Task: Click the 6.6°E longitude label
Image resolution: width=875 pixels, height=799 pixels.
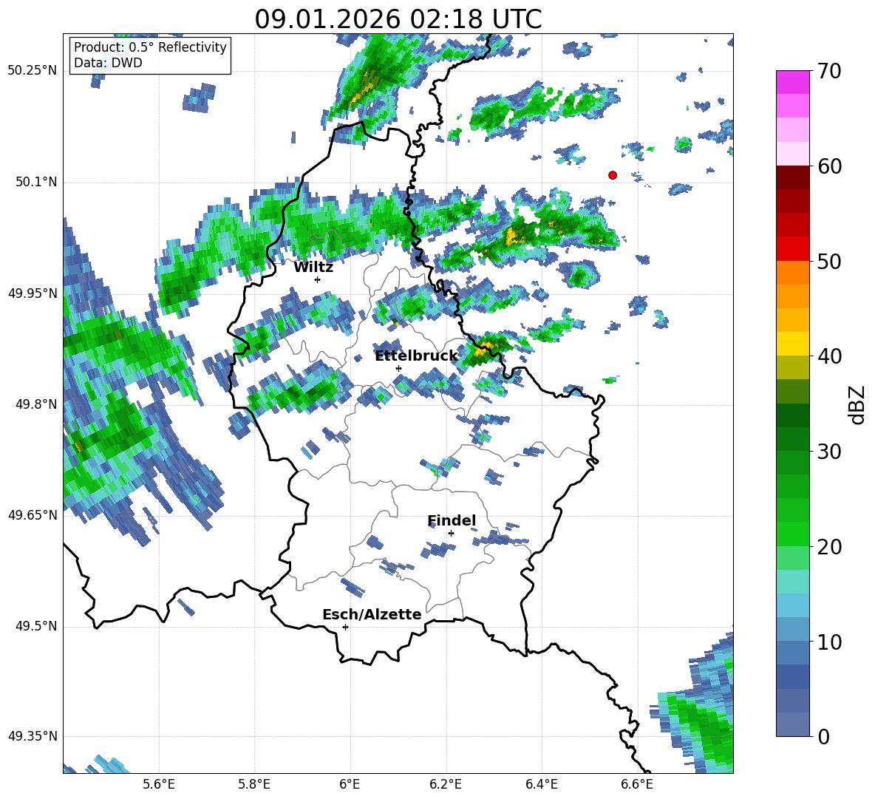Action: (637, 784)
